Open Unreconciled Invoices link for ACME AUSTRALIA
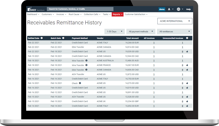The height and width of the screenshot is (126, 219). point(182,61)
